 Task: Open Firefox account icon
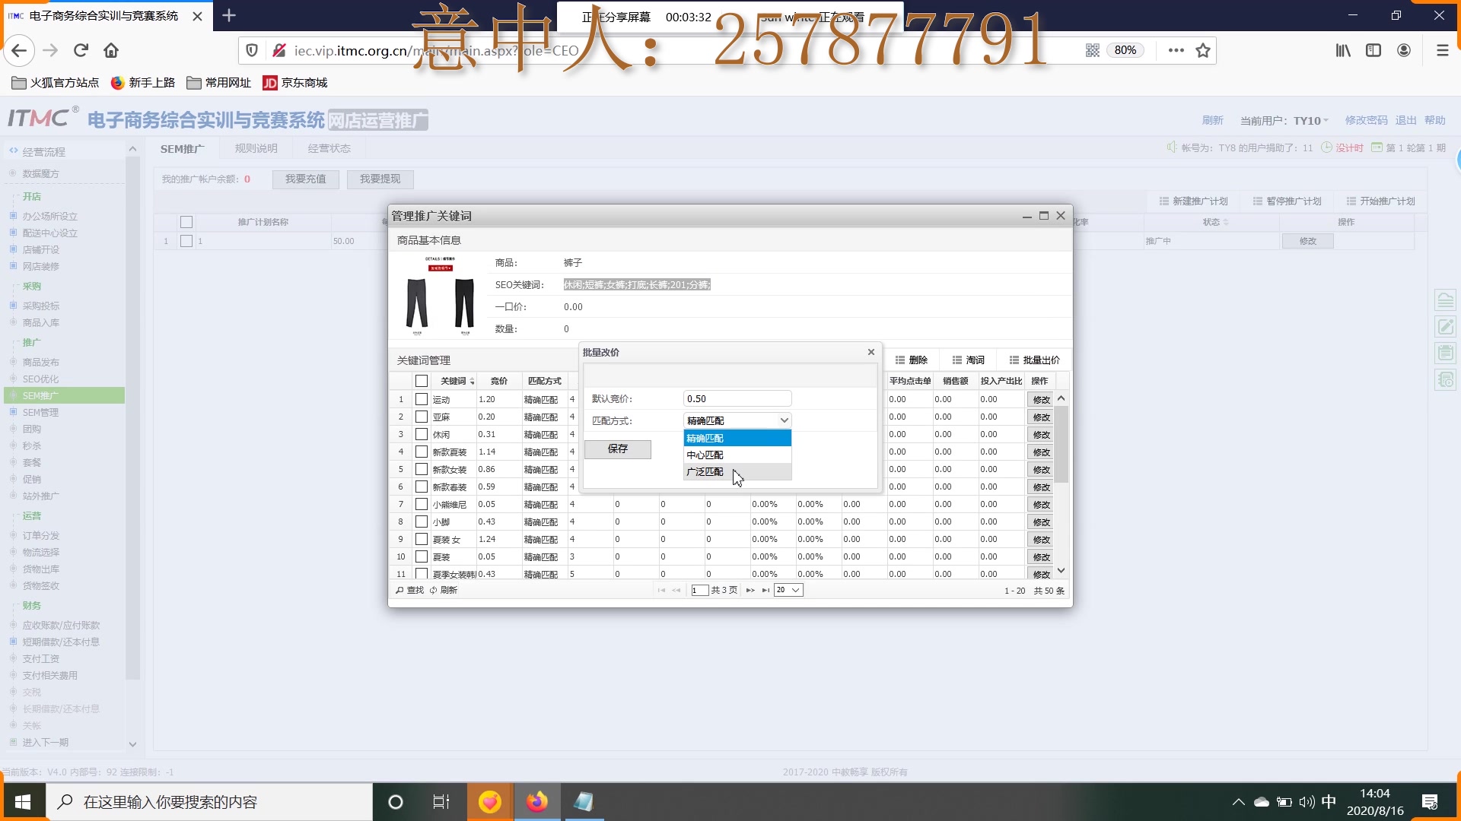click(x=1404, y=51)
